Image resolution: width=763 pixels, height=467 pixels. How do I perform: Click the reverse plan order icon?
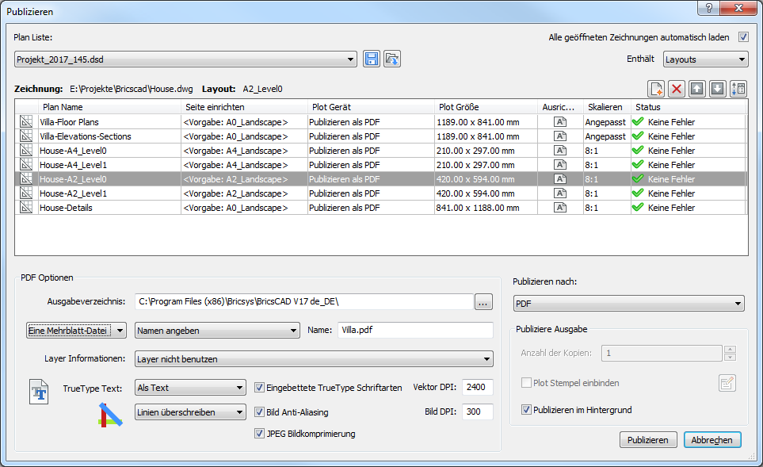pos(738,89)
